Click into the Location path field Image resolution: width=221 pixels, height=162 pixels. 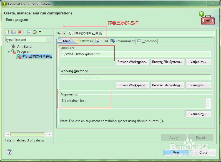click(x=135, y=54)
